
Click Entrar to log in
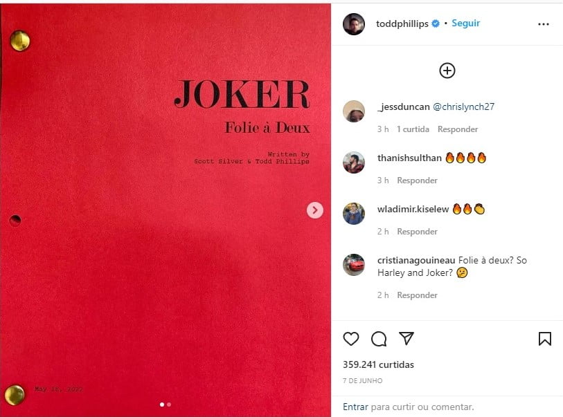pyautogui.click(x=355, y=407)
